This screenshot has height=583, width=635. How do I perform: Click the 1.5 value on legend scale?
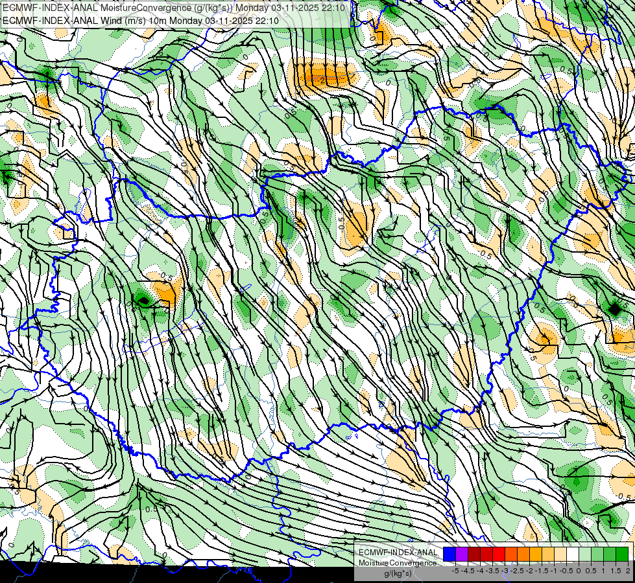(616, 571)
